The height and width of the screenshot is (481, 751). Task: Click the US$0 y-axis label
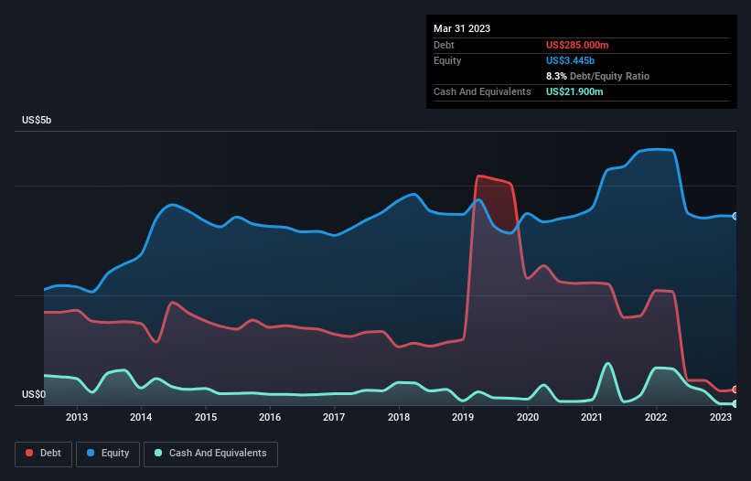34,394
